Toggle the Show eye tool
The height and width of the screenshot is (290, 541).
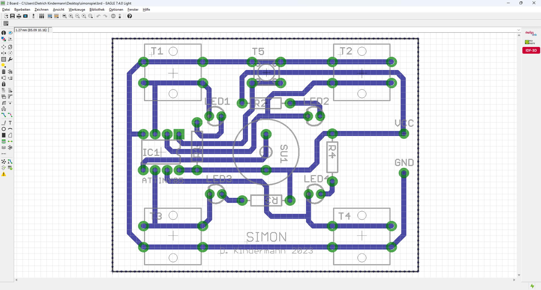point(10,33)
